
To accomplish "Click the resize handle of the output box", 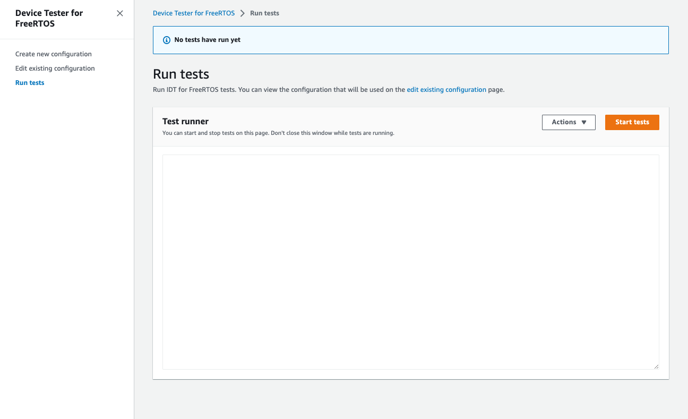I will (x=657, y=366).
